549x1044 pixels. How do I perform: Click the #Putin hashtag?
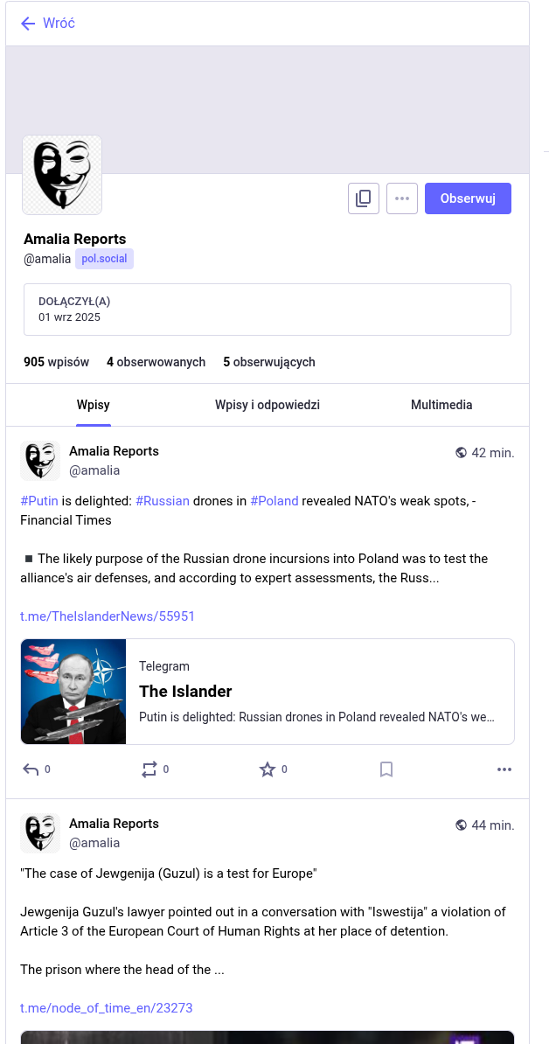pyautogui.click(x=39, y=501)
